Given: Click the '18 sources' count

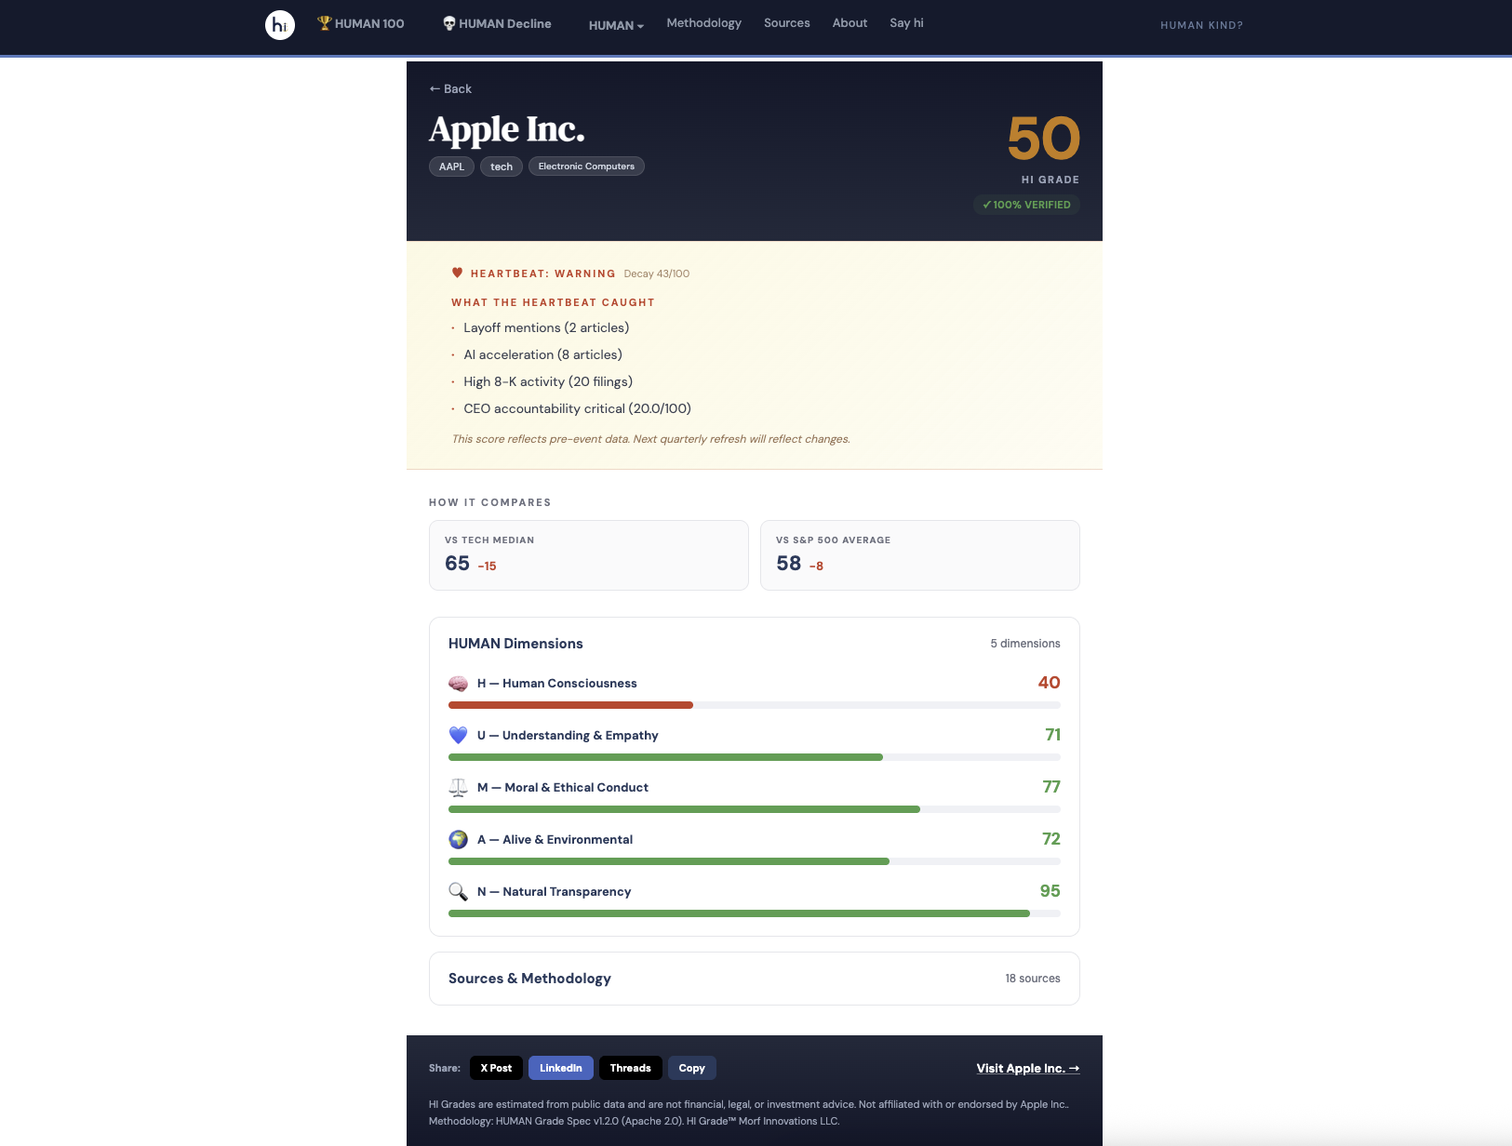Looking at the screenshot, I should 1033,979.
